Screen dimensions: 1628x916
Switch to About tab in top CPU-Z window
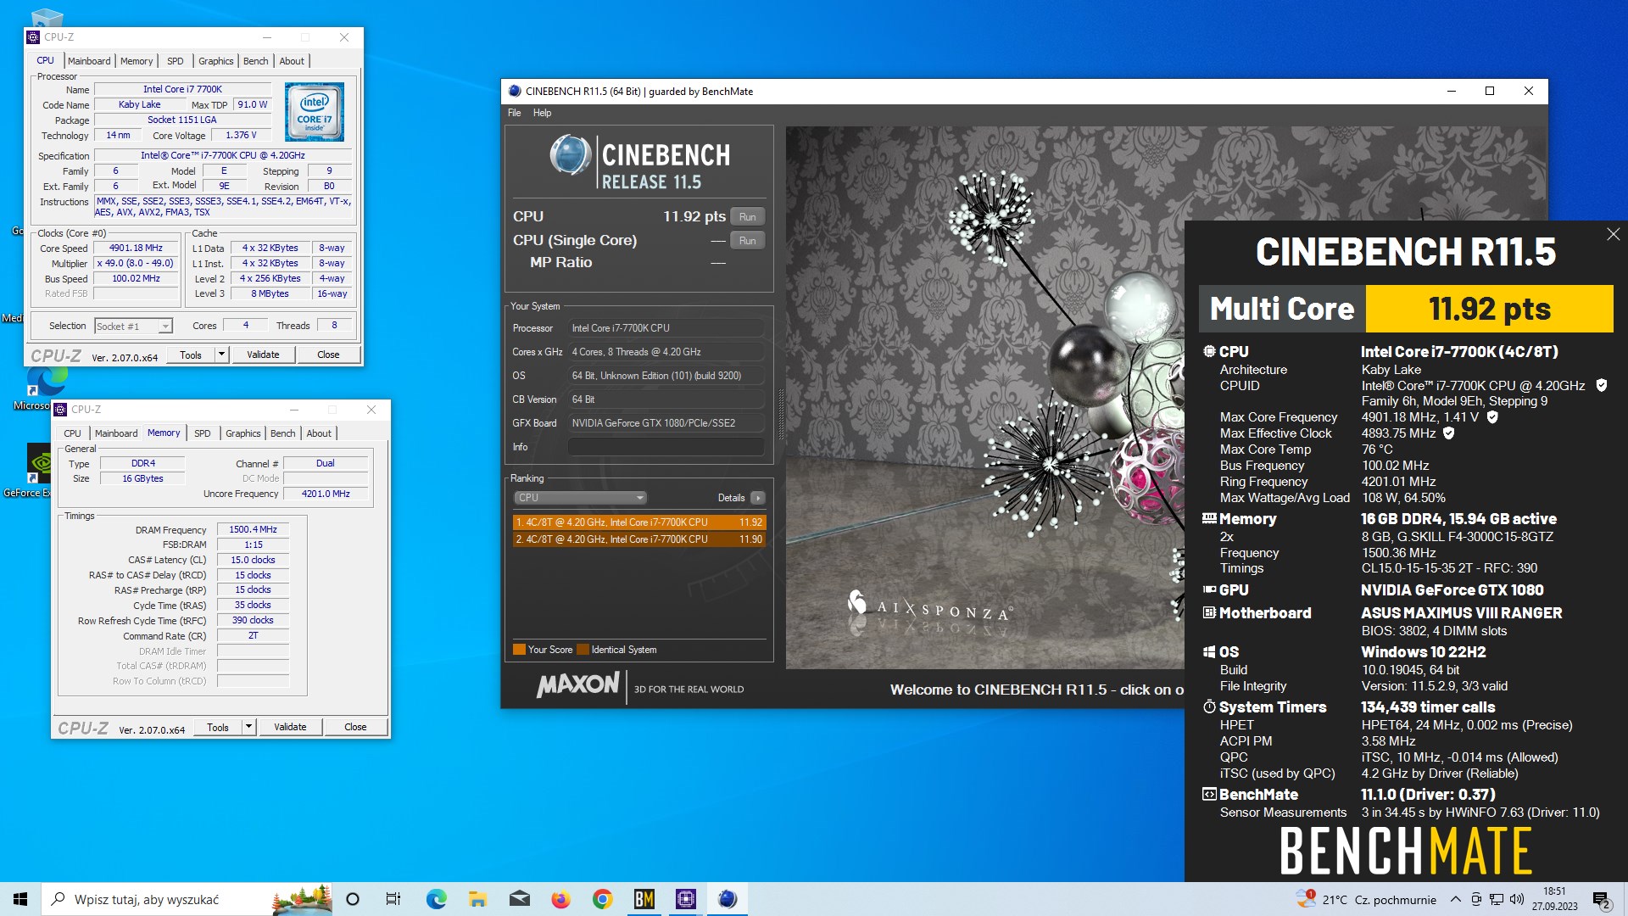coord(292,61)
